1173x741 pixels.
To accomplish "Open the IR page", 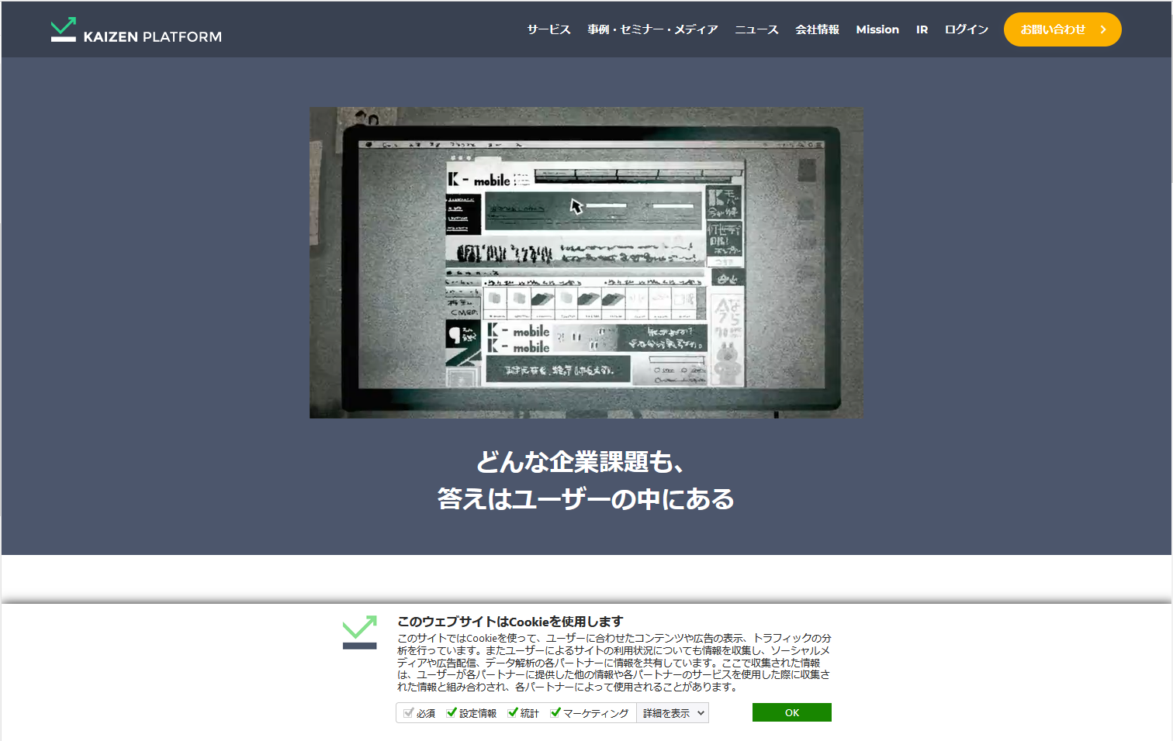I will (x=922, y=29).
